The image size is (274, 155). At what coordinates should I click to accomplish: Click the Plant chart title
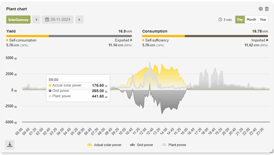click(x=17, y=9)
